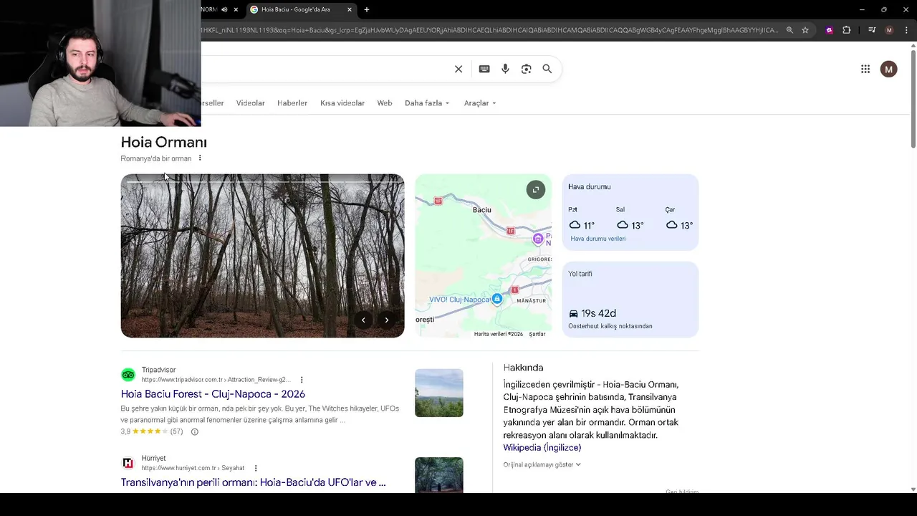Image resolution: width=917 pixels, height=516 pixels.
Task: Open the 'Wikipedia (İngilizce)' link
Action: coord(542,447)
